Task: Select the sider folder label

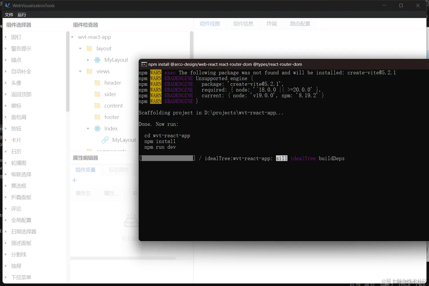Action: coord(110,94)
